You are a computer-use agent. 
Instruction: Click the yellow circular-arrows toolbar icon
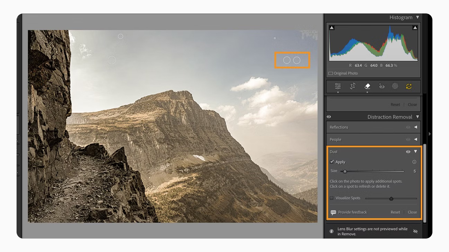pos(409,86)
